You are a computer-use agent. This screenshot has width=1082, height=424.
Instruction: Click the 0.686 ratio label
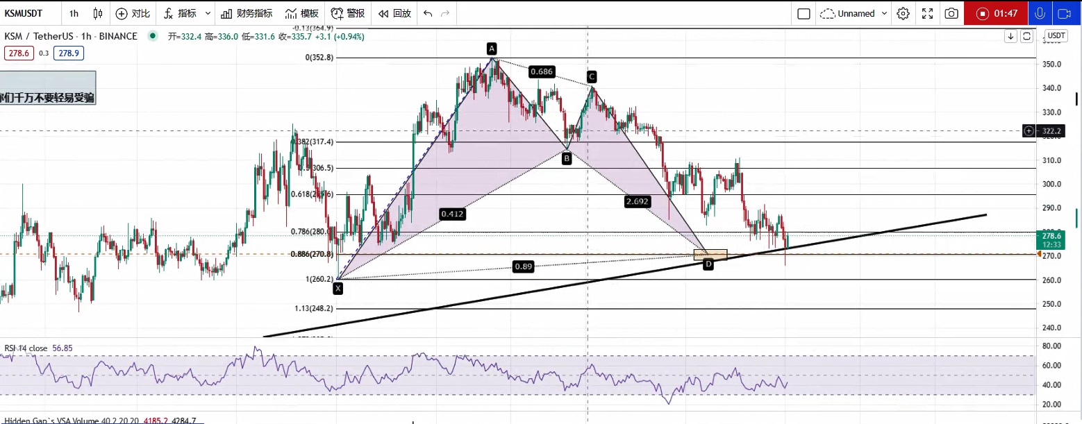pos(541,71)
